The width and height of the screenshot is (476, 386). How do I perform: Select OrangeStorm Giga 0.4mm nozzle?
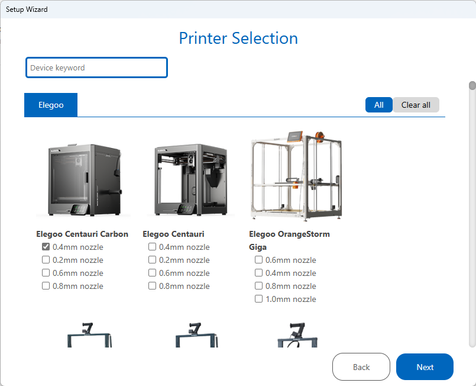coord(258,273)
